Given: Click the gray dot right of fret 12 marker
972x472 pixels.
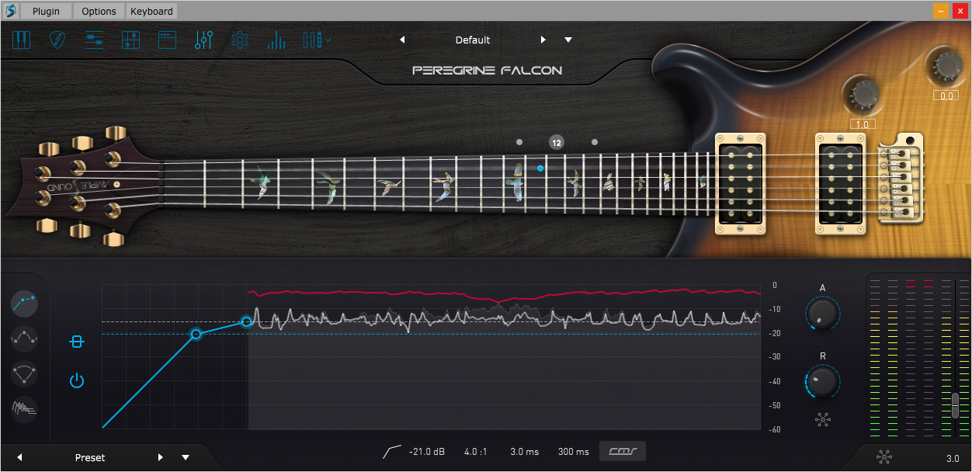Looking at the screenshot, I should [595, 142].
